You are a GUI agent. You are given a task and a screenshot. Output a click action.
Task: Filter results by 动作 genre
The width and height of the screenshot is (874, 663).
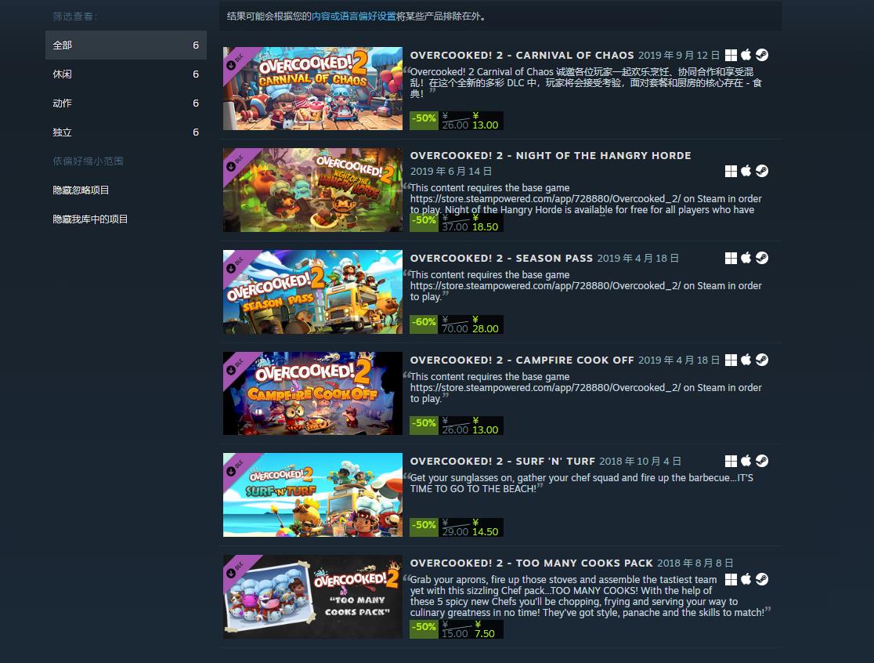point(126,103)
